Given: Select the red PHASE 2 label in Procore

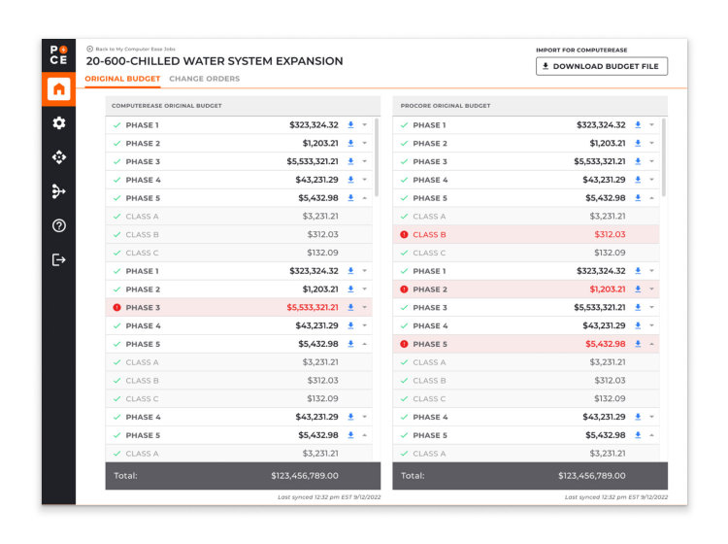Looking at the screenshot, I should (430, 289).
